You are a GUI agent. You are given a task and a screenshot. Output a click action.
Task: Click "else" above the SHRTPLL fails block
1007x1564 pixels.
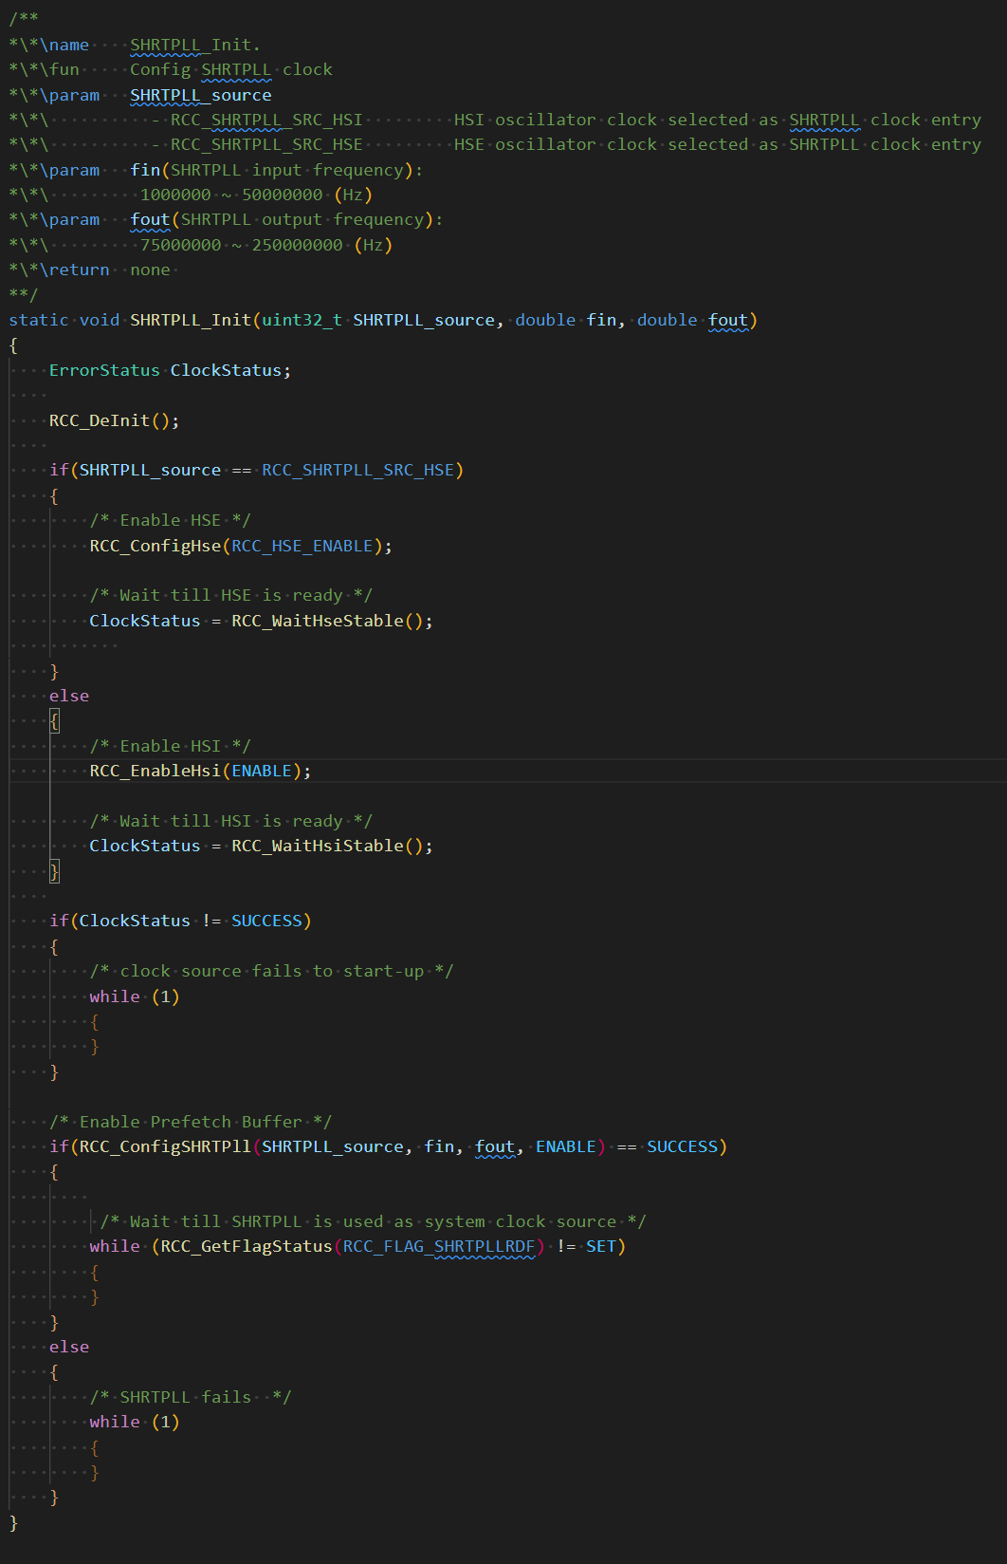point(69,1347)
